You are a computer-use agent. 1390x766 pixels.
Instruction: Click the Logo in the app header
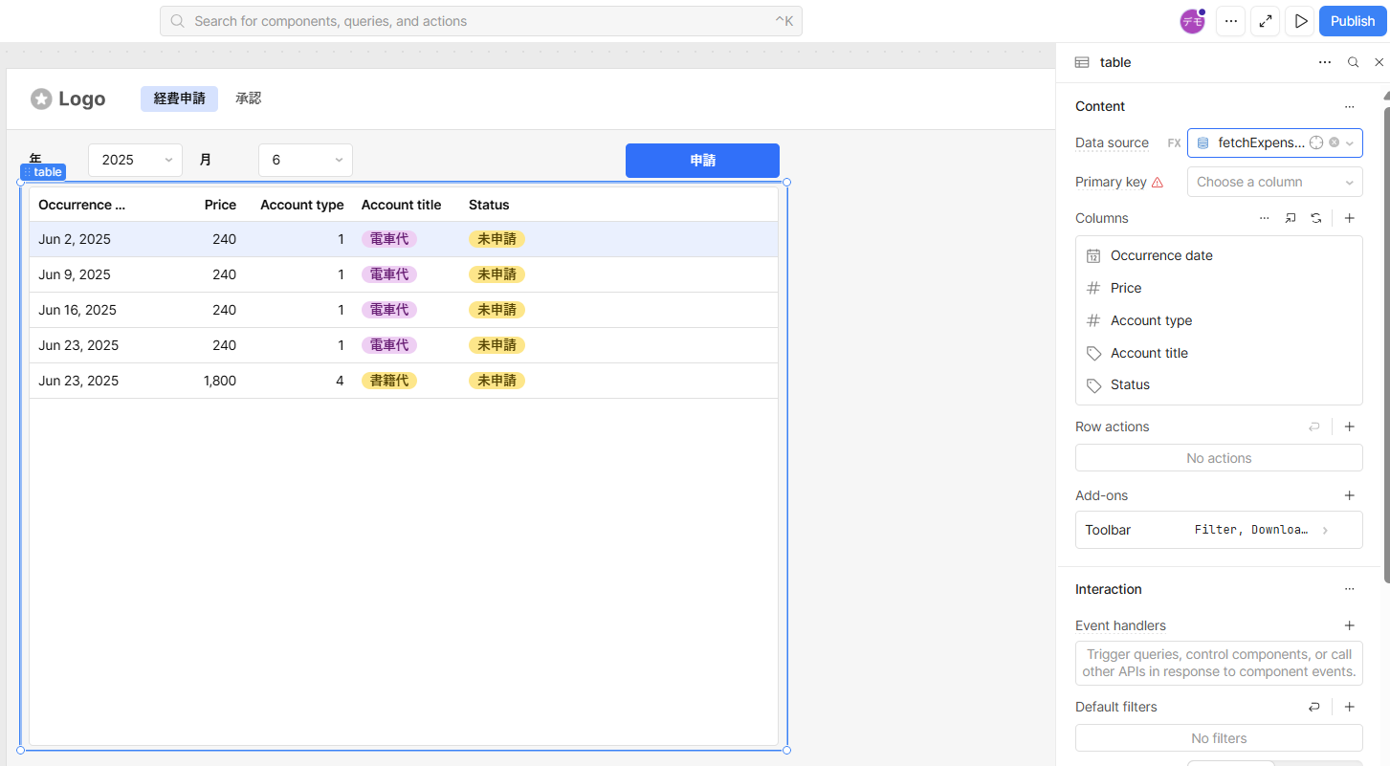click(68, 98)
